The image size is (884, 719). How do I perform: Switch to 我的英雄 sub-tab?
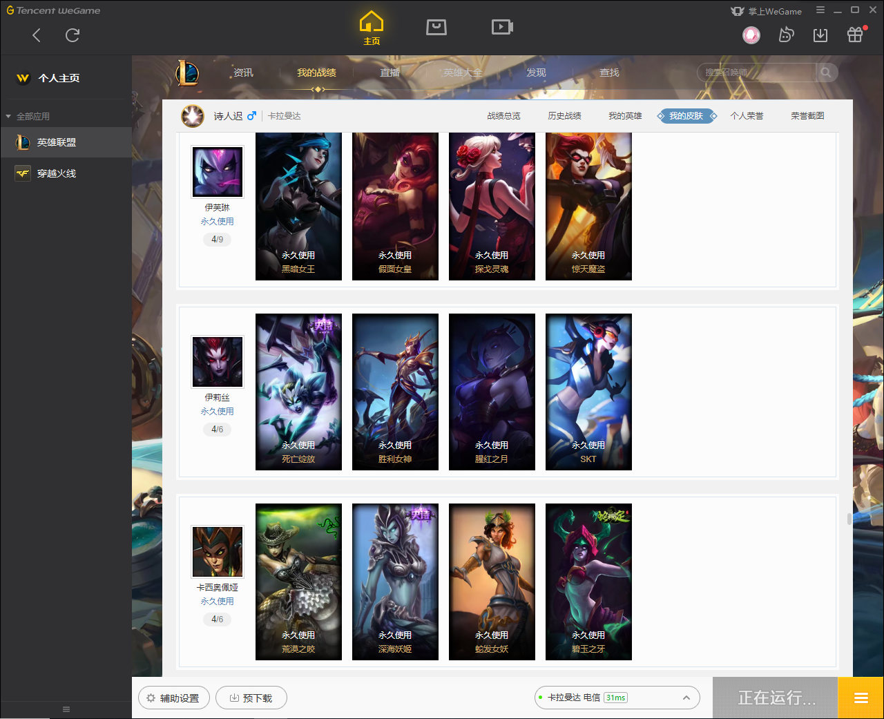tap(625, 116)
